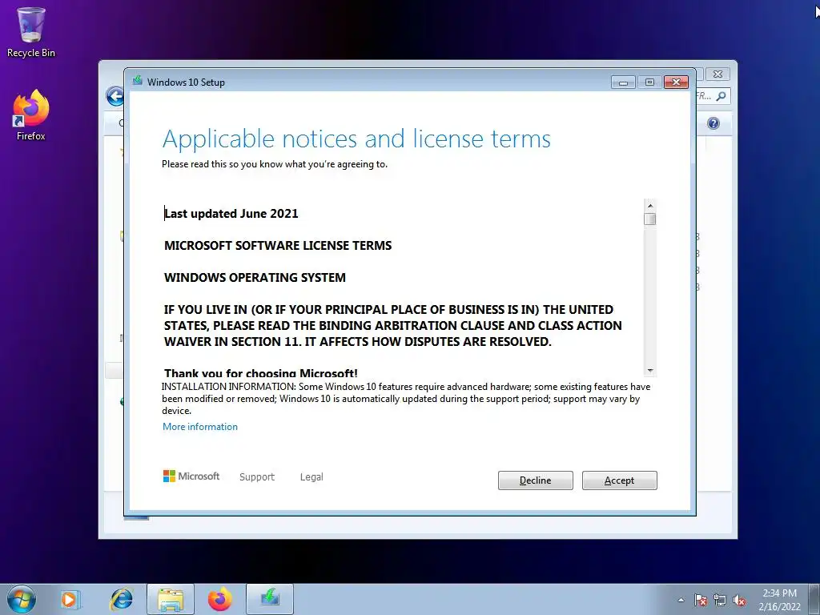820x615 pixels.
Task: Click the license text scrollbar up arrow
Action: point(650,206)
